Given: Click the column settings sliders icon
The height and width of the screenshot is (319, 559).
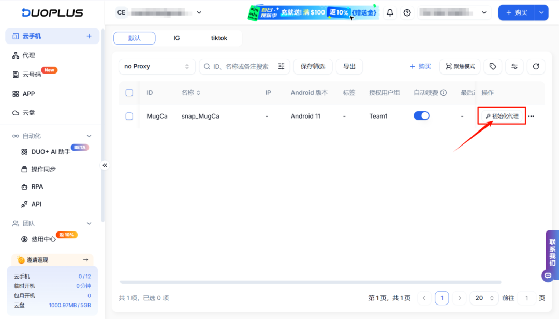Looking at the screenshot, I should coord(514,66).
